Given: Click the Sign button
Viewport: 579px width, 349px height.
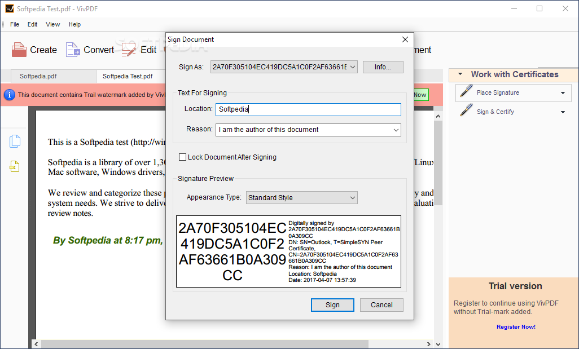Looking at the screenshot, I should (x=332, y=305).
